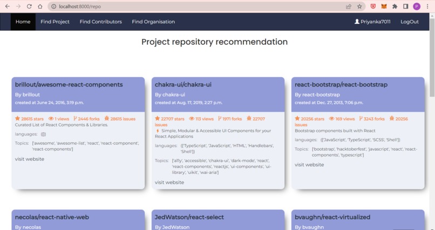
Task: Click the share page icon in address bar
Action: pyautogui.click(x=349, y=6)
